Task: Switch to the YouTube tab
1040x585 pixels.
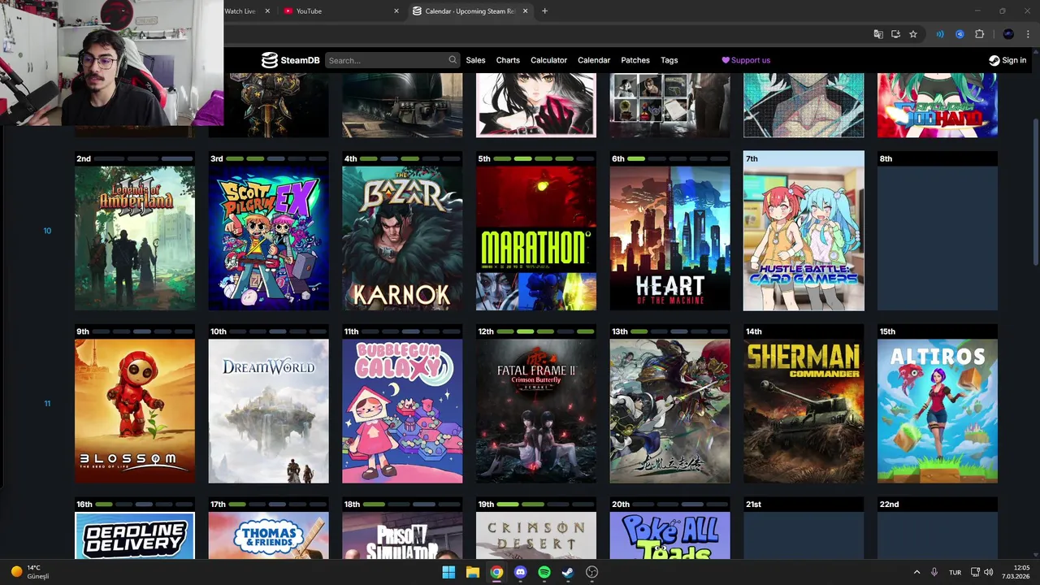Action: pos(341,11)
